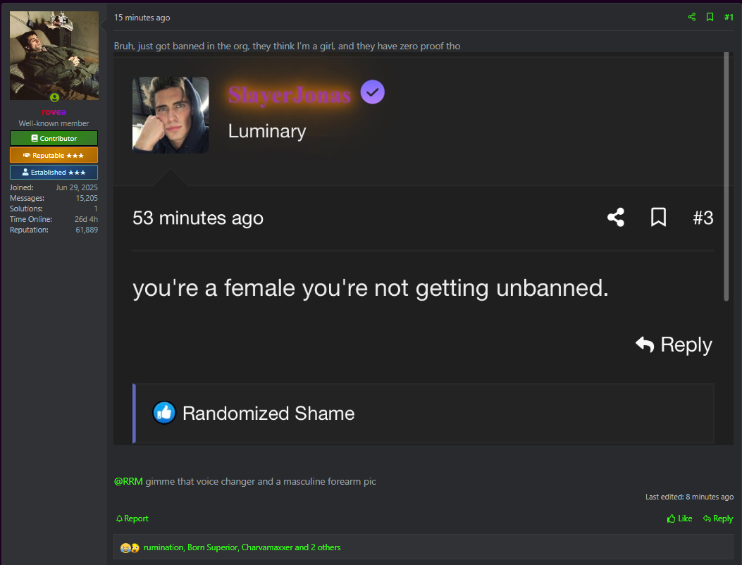Click the purple verified checkmark next to SlayerJonas
Image resolution: width=742 pixels, height=565 pixels.
click(x=373, y=92)
